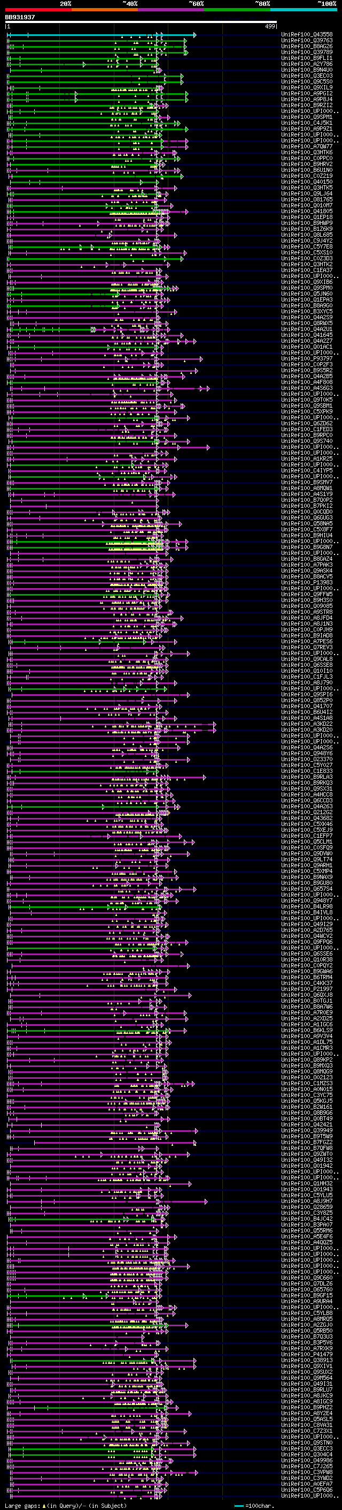
Task: Select hit UniRef100_Q9STN0
Action: click(307, 1443)
